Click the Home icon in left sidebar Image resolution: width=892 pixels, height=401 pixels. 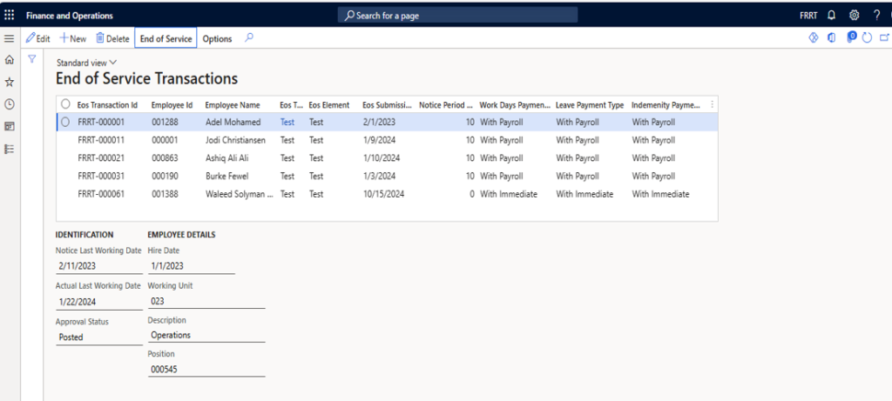pyautogui.click(x=10, y=60)
